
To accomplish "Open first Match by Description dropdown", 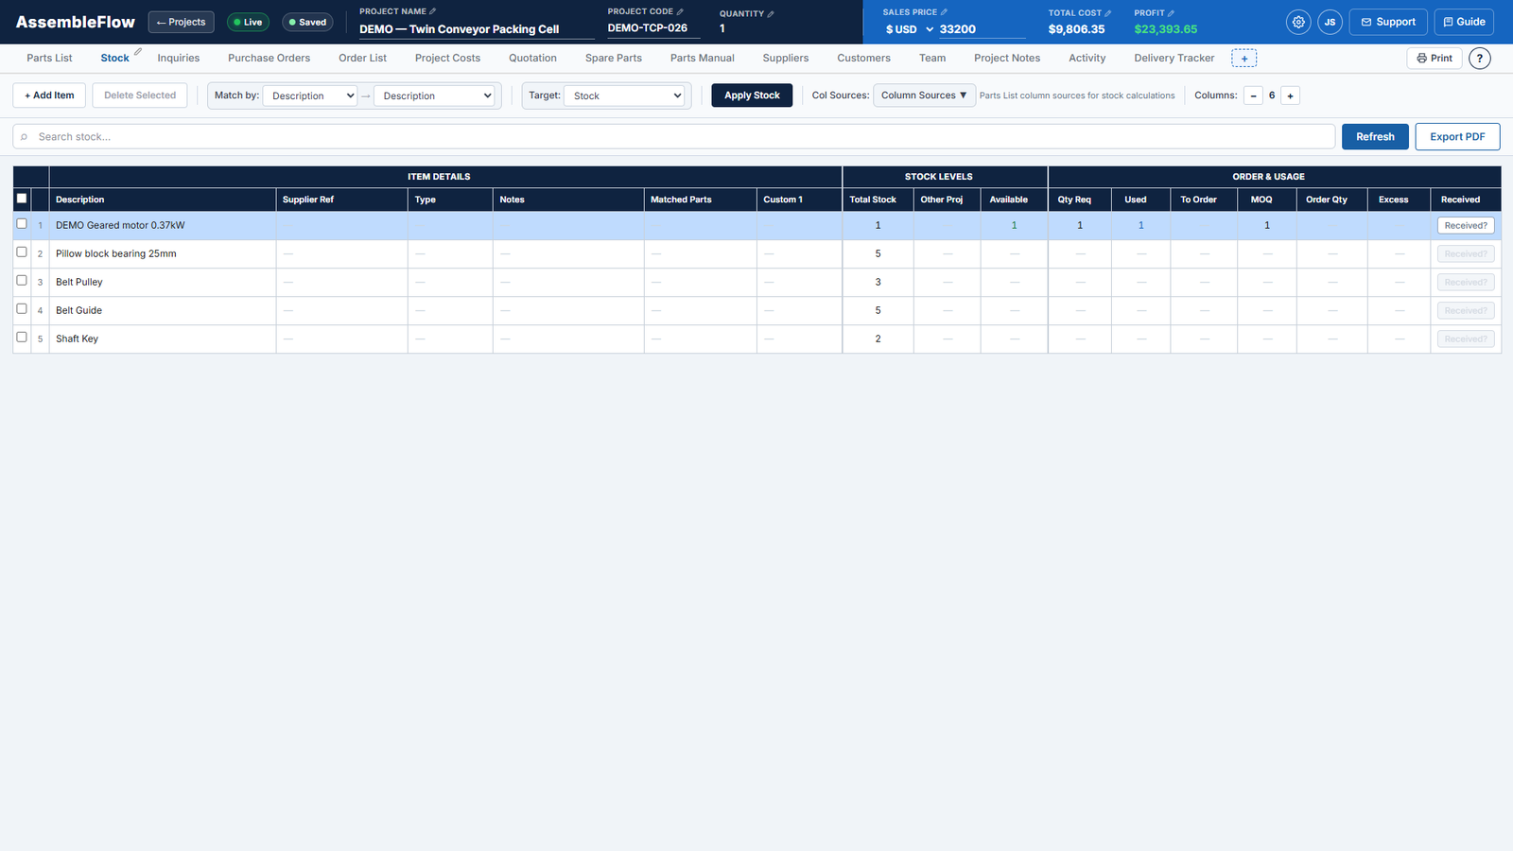I will point(310,96).
